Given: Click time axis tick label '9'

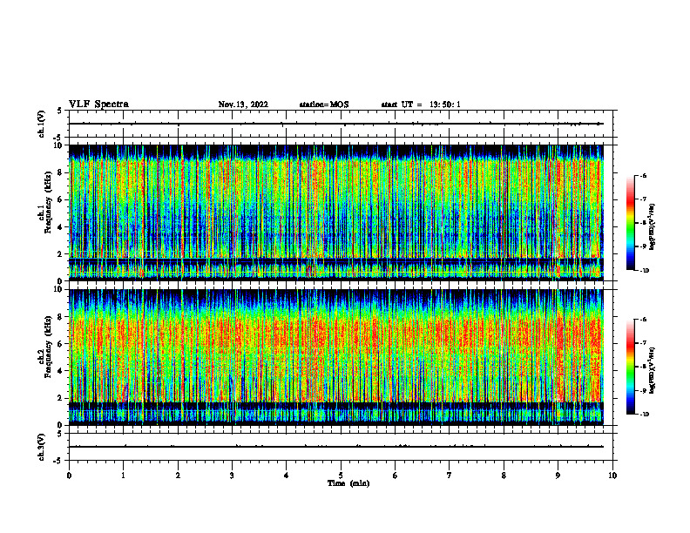Looking at the screenshot, I should pos(558,476).
